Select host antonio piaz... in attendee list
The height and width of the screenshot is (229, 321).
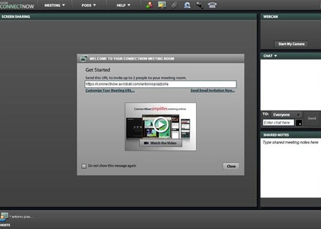(21, 216)
